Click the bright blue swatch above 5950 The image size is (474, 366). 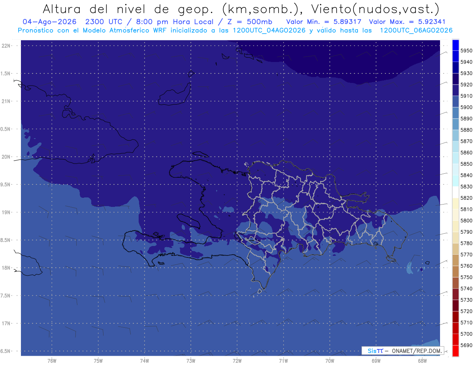455,45
